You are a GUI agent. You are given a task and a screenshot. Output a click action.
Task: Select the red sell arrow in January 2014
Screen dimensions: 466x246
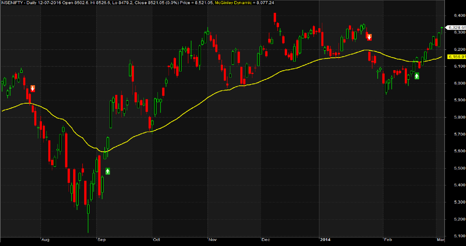pyautogui.click(x=369, y=37)
